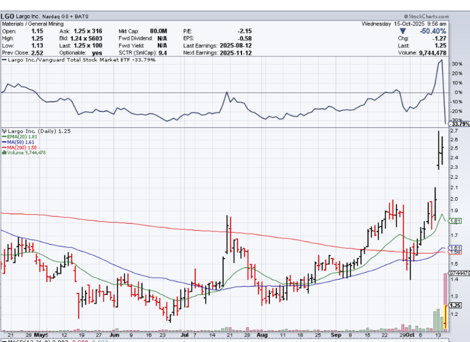The width and height of the screenshot is (470, 342).
Task: Open the Materials / General Mining sector label
Action: pos(33,24)
